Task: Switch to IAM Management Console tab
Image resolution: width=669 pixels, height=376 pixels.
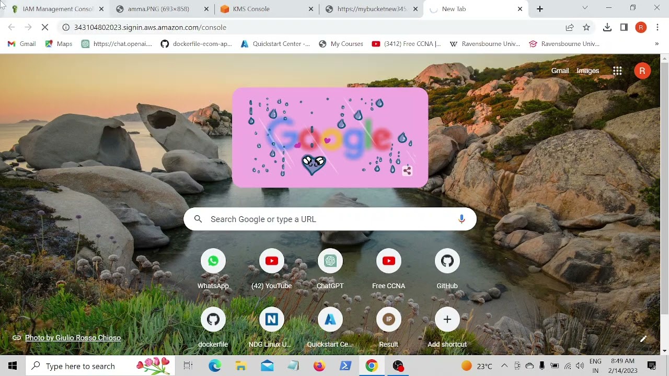Action: (x=57, y=9)
